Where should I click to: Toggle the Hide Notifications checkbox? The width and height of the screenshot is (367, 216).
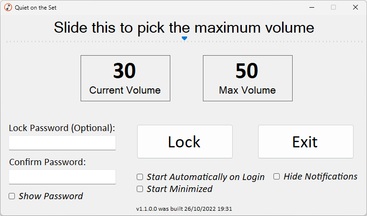[277, 176]
